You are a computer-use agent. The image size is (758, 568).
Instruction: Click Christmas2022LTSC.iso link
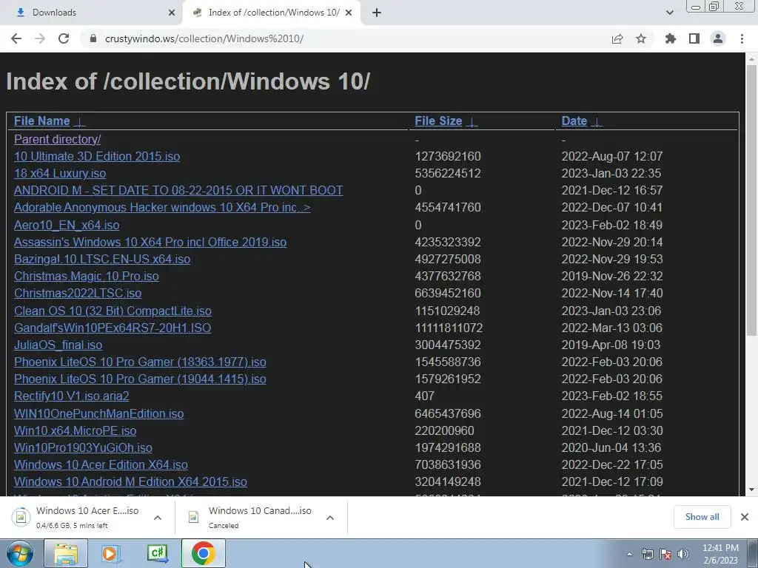(x=77, y=293)
